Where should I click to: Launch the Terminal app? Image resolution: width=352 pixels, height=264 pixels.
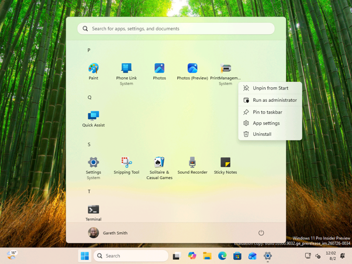tap(94, 212)
